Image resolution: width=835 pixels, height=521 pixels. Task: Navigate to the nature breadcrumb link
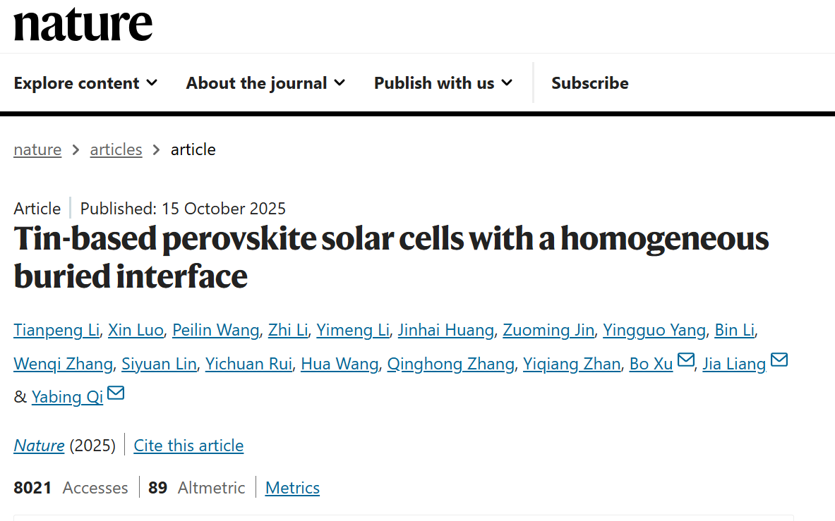pyautogui.click(x=37, y=149)
